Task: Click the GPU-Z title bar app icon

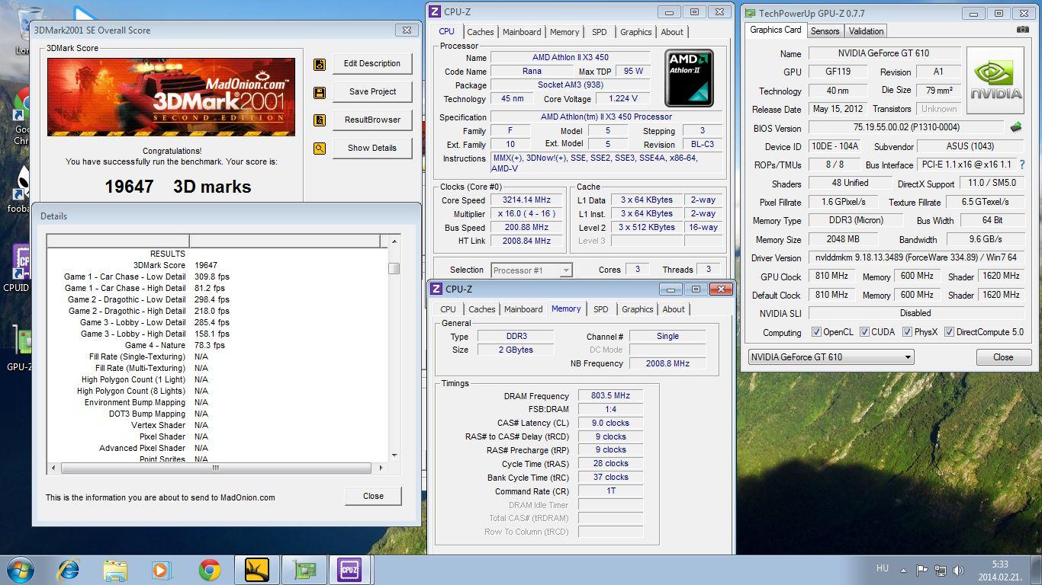Action: [751, 13]
